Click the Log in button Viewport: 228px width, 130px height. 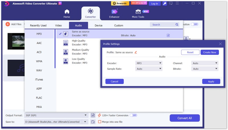pos(154,4)
